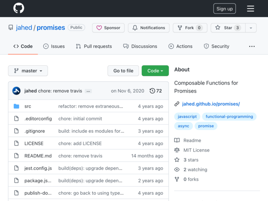Screen dimensions: 268x201
Task: Open 'chore: go back to using type...' commit
Action: click(x=91, y=193)
